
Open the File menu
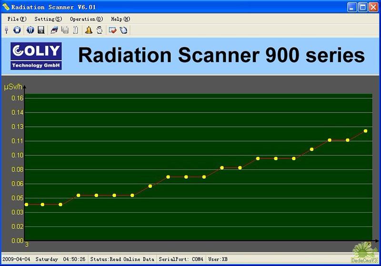click(17, 19)
